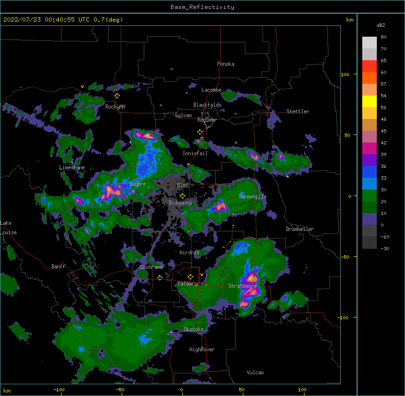Click the Innisfail city label
This screenshot has width=405, height=396.
195,153
